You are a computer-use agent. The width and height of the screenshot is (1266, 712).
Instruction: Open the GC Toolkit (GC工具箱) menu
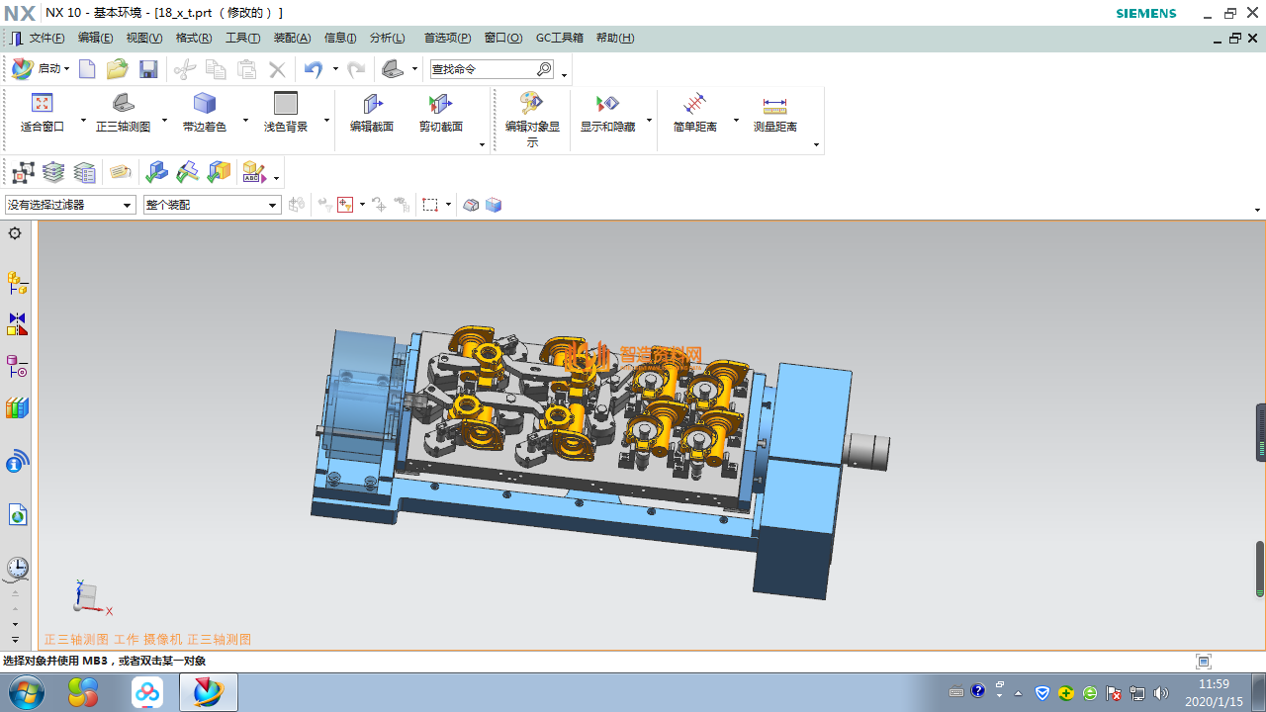pyautogui.click(x=559, y=38)
